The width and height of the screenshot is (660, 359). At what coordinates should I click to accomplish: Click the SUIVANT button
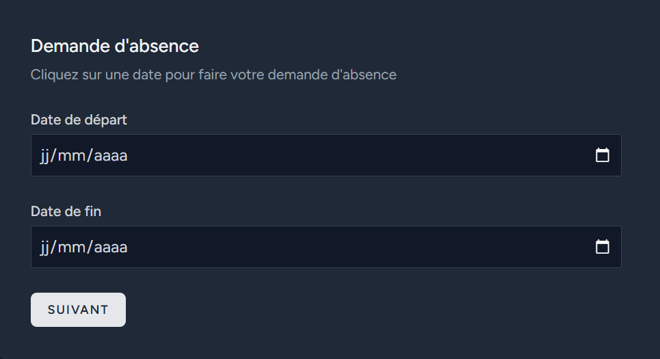78,310
